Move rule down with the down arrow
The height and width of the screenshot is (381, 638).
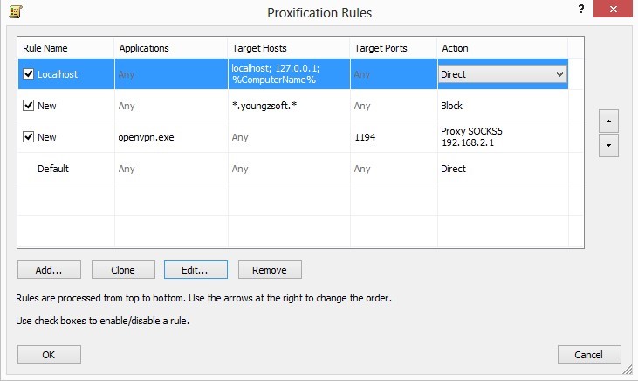point(607,145)
